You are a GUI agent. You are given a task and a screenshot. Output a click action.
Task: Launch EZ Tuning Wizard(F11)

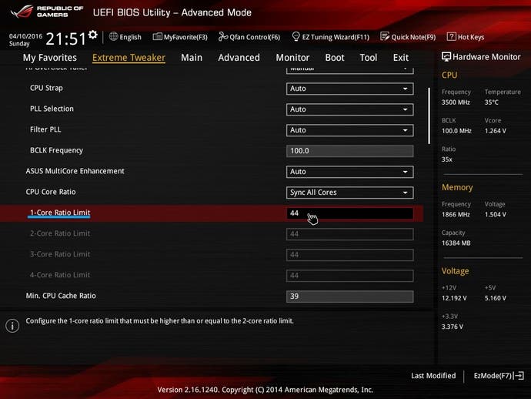(330, 37)
